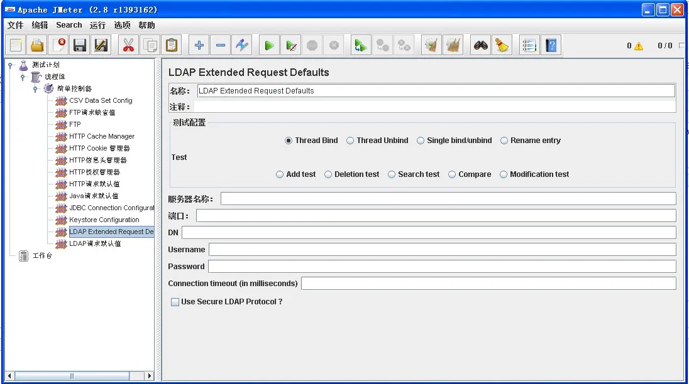This screenshot has height=384, width=689.
Task: Click the Save test plan disk icon
Action: 80,45
